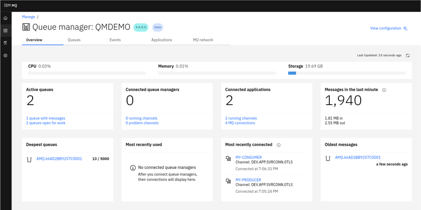Switch to the MQ network tab
Viewport: 421px width, 210px height.
[x=209, y=40]
